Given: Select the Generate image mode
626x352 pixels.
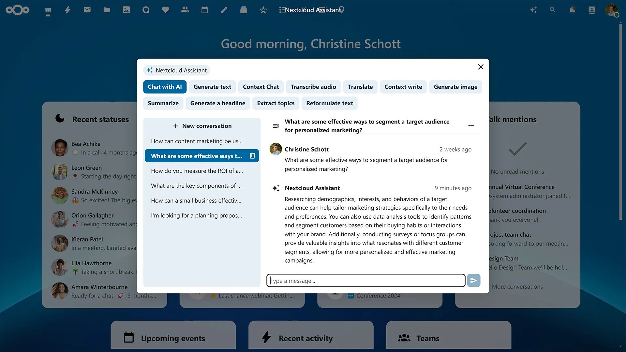Looking at the screenshot, I should 455,87.
